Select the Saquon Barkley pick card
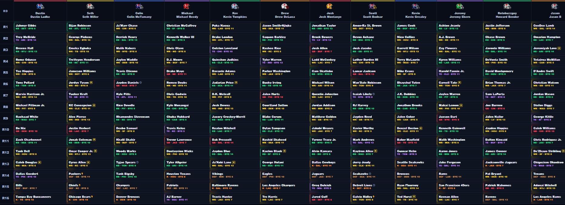This screenshot has width=565, height=205. click(x=284, y=38)
